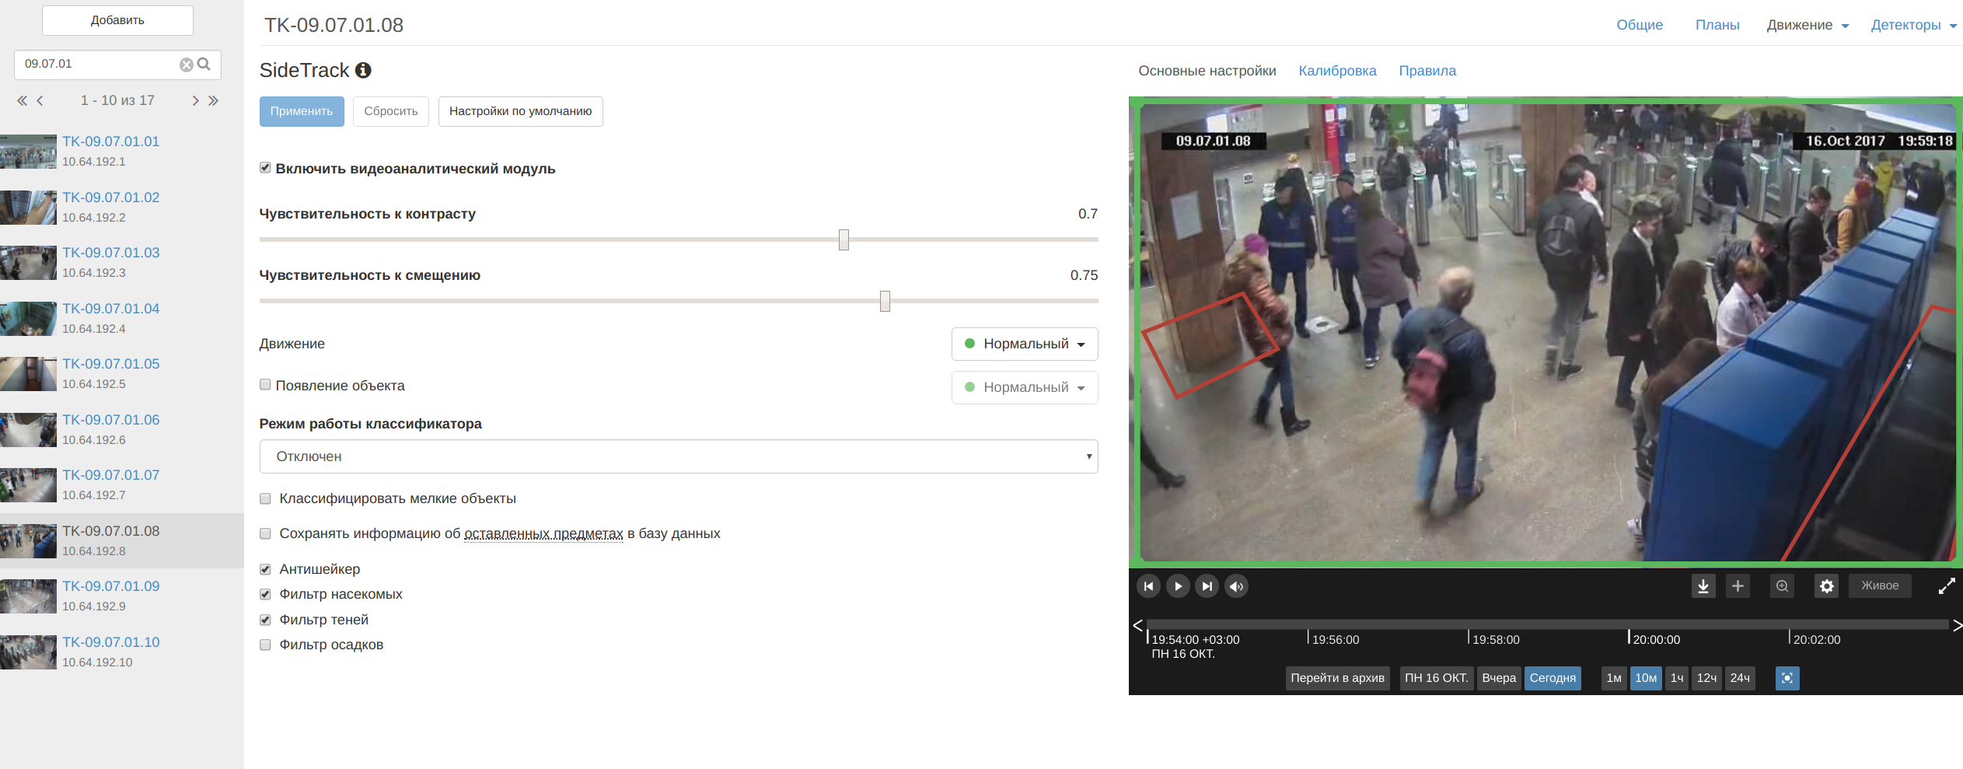Switch to Калибровка tab

[x=1337, y=71]
